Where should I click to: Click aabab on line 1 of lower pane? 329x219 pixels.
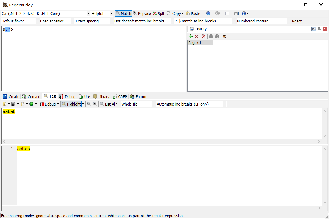click(x=23, y=149)
